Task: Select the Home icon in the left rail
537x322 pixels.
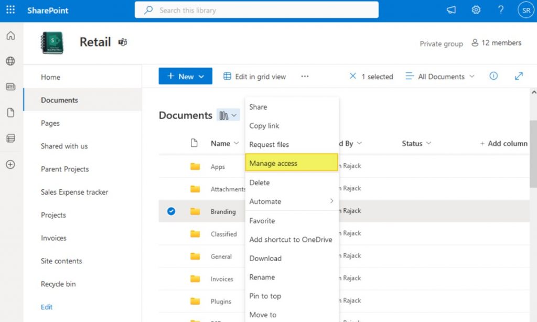Action: point(10,36)
